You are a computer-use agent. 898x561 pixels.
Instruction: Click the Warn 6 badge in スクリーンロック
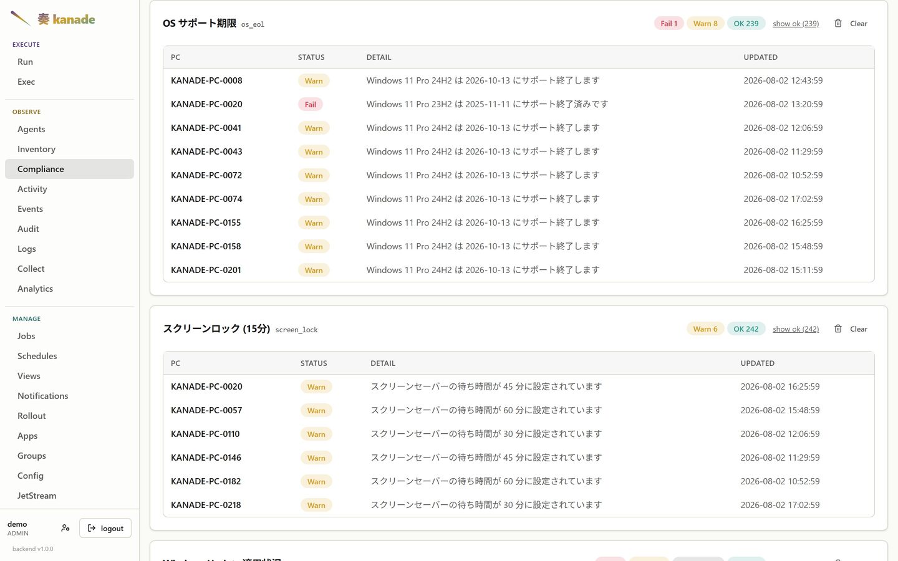pyautogui.click(x=705, y=329)
